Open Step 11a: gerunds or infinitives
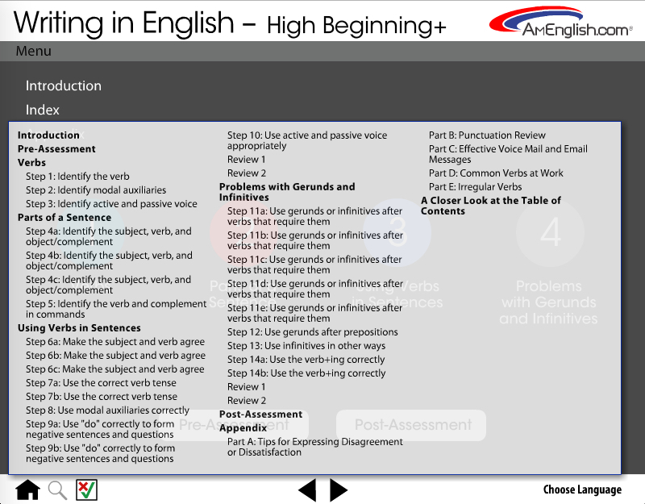The height and width of the screenshot is (504, 645). (314, 216)
